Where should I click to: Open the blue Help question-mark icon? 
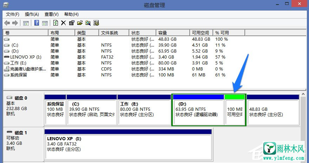pos(37,23)
